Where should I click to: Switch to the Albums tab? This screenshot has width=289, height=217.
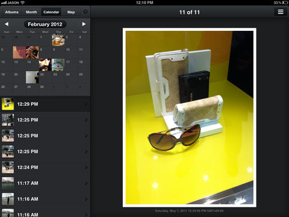(x=11, y=12)
